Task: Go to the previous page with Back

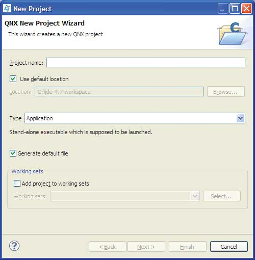Action: click(x=108, y=247)
